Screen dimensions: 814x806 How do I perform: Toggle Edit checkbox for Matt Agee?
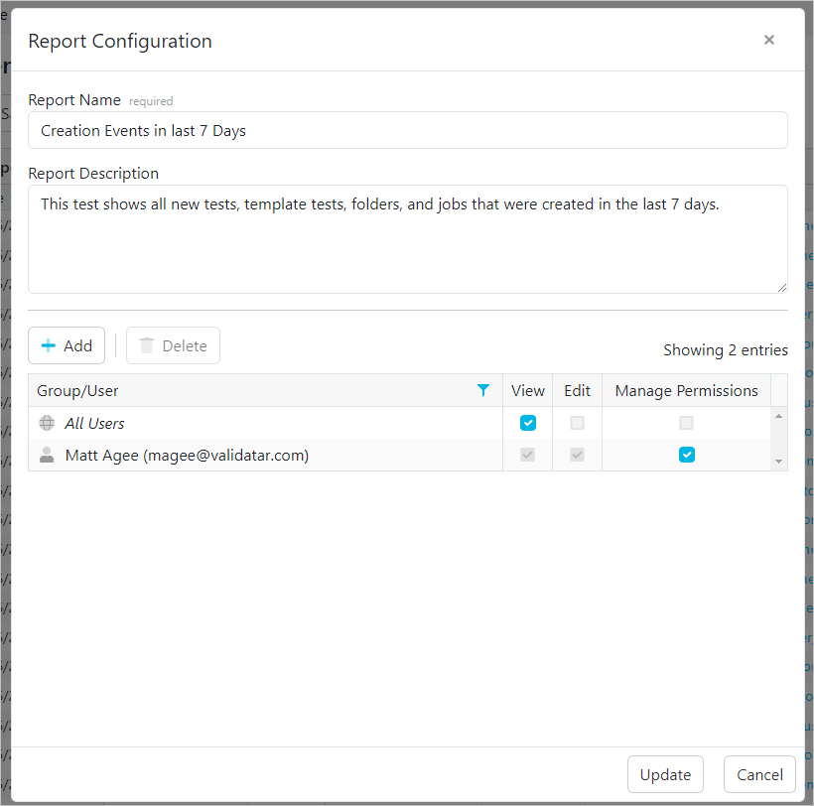pos(577,456)
